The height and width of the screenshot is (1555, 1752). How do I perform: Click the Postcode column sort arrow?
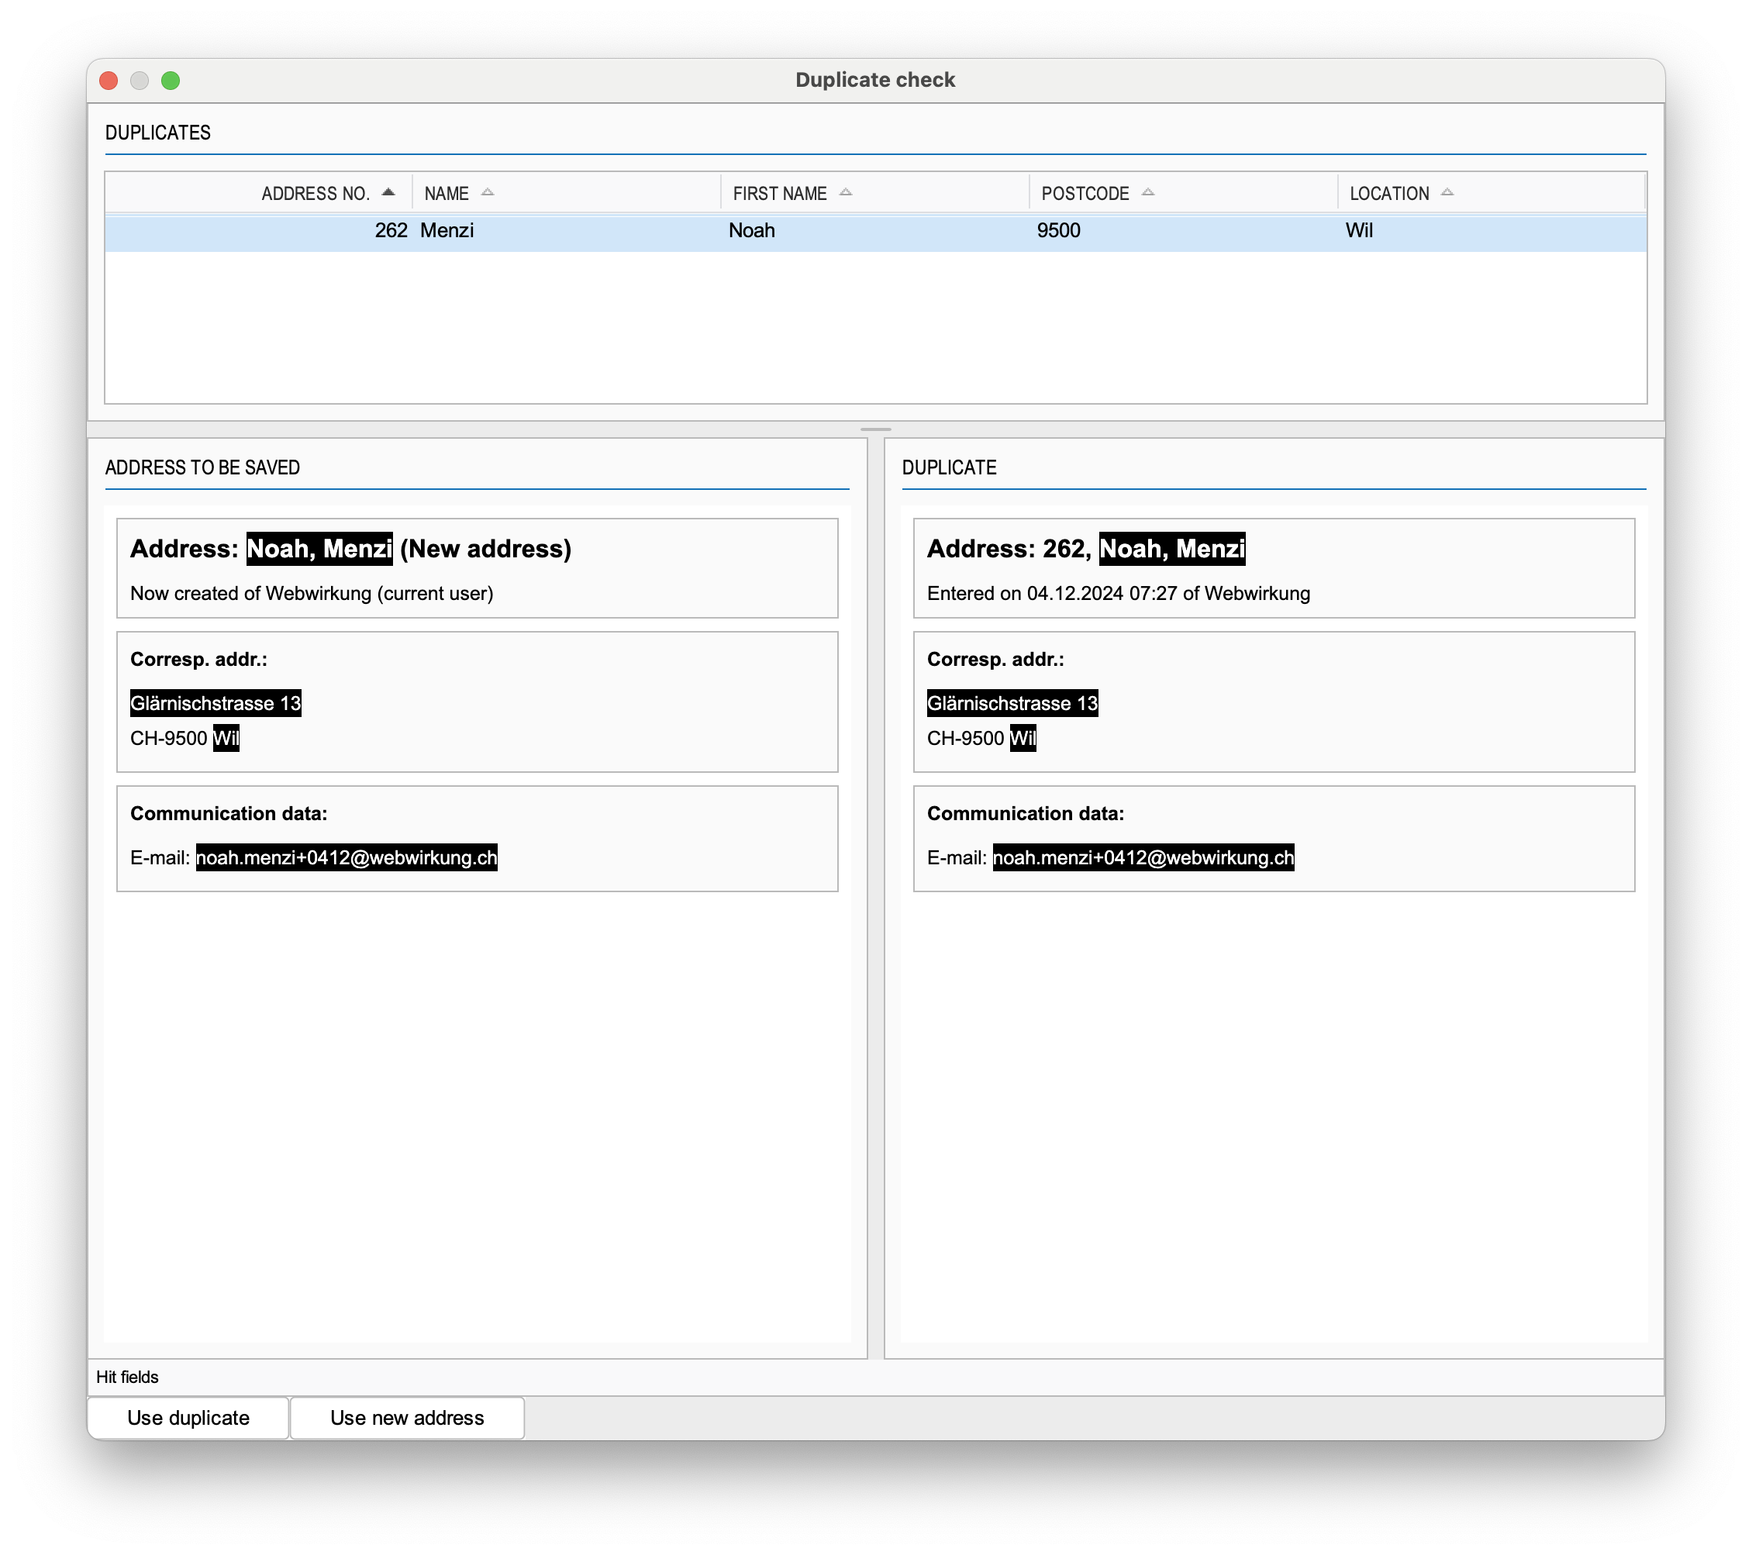pos(1149,192)
